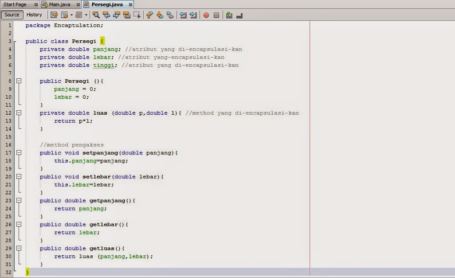The height and width of the screenshot is (278, 455).
Task: Click line number 12 in the gutter
Action: coord(8,113)
